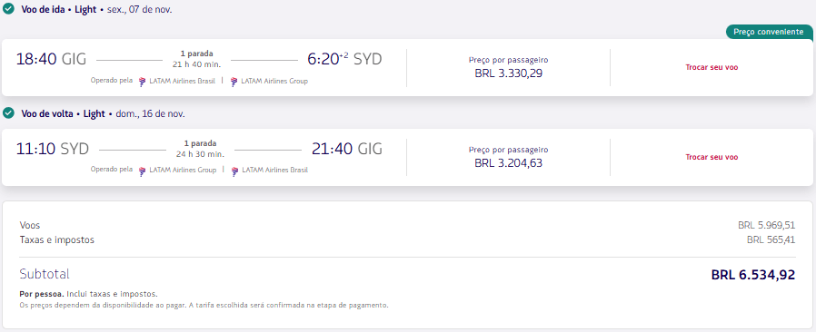Click the Preço conveniente badge
This screenshot has height=332, width=816.
[x=769, y=32]
